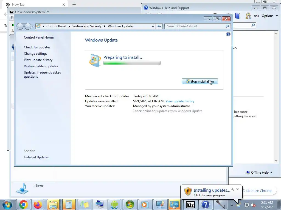Screen dimensions: 281x210
Task: Open View update history in sidebar
Action: point(38,60)
